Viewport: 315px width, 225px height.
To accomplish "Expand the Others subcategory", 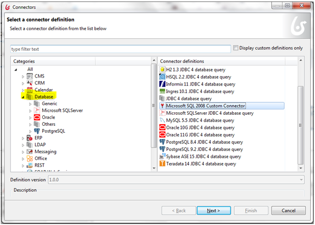I will pyautogui.click(x=30, y=125).
